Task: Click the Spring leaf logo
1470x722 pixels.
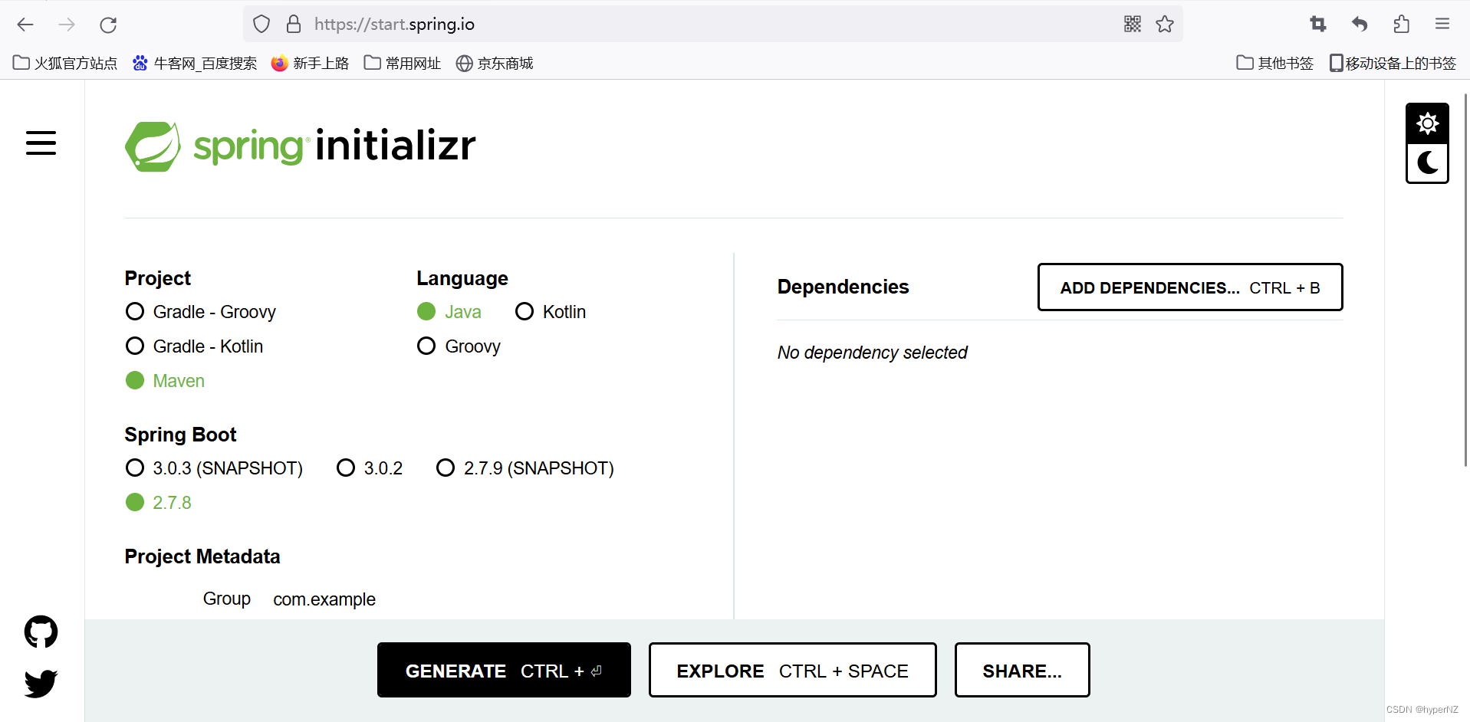Action: click(x=153, y=146)
